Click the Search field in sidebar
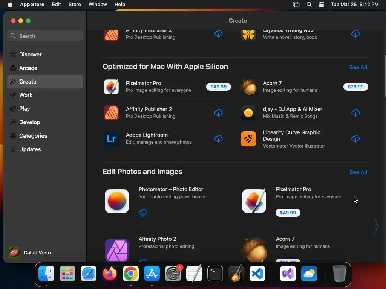Viewport: 386px width, 289px height. 45,36
